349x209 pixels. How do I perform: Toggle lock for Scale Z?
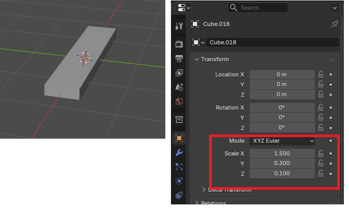tap(320, 173)
